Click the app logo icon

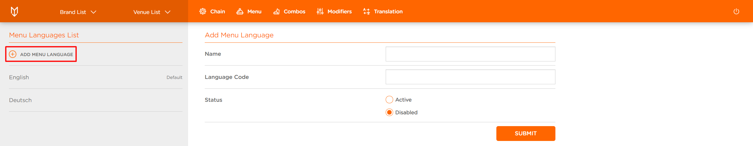pyautogui.click(x=14, y=12)
